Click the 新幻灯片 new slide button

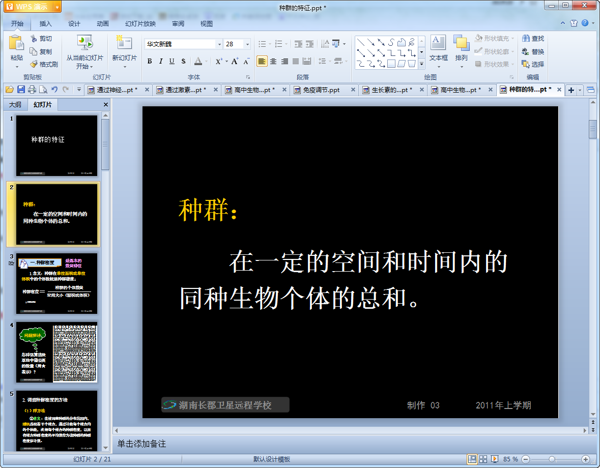tap(124, 51)
